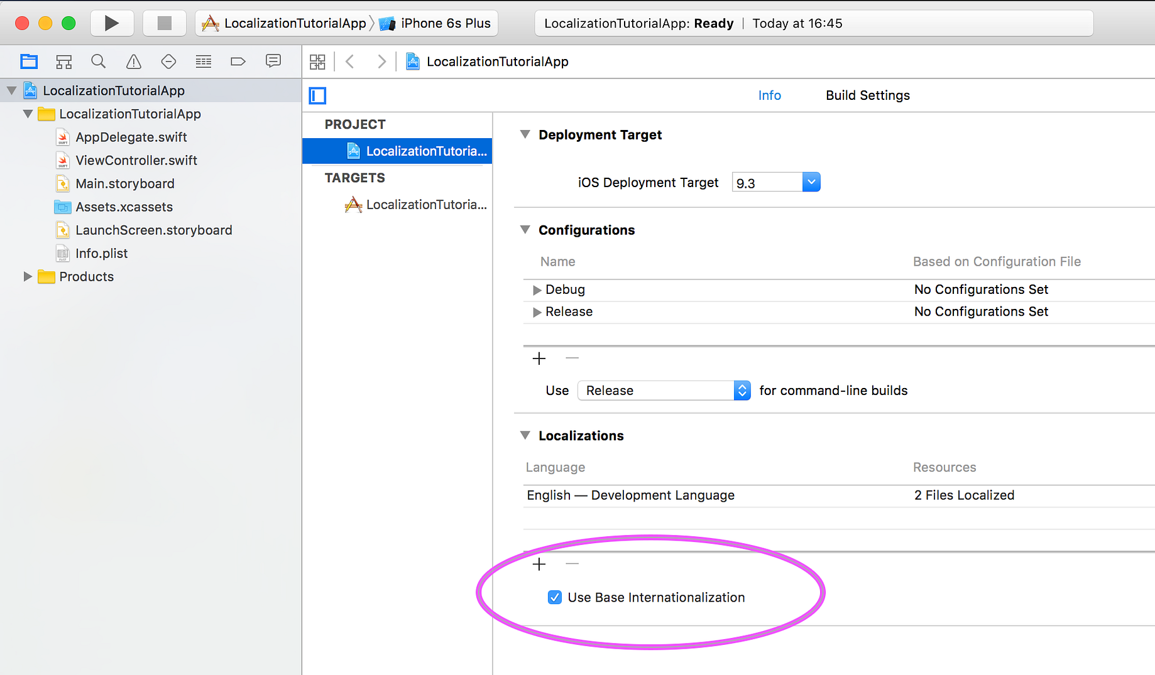Add a localization language with plus

[x=539, y=564]
